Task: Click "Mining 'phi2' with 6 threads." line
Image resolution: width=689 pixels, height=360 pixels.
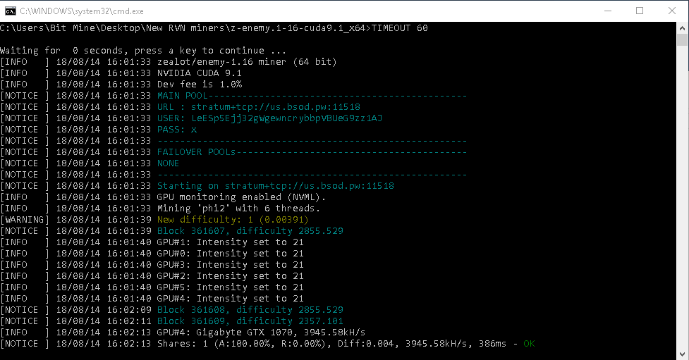Action: [x=238, y=208]
